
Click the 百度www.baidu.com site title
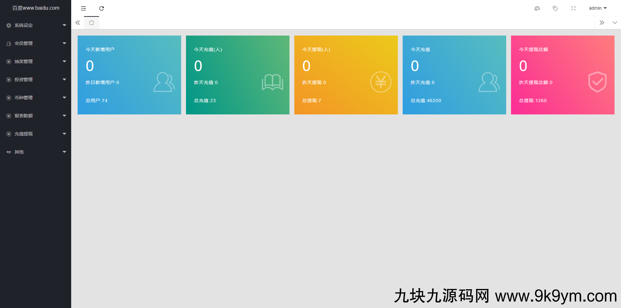point(36,8)
